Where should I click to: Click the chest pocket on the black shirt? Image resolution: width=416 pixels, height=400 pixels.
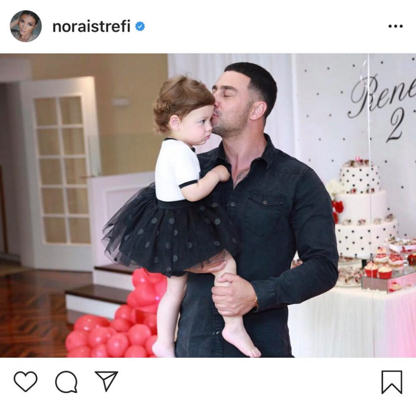click(265, 213)
